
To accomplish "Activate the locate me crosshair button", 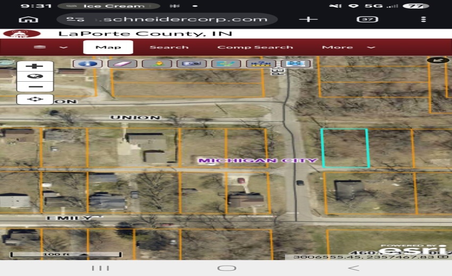I will point(35,99).
